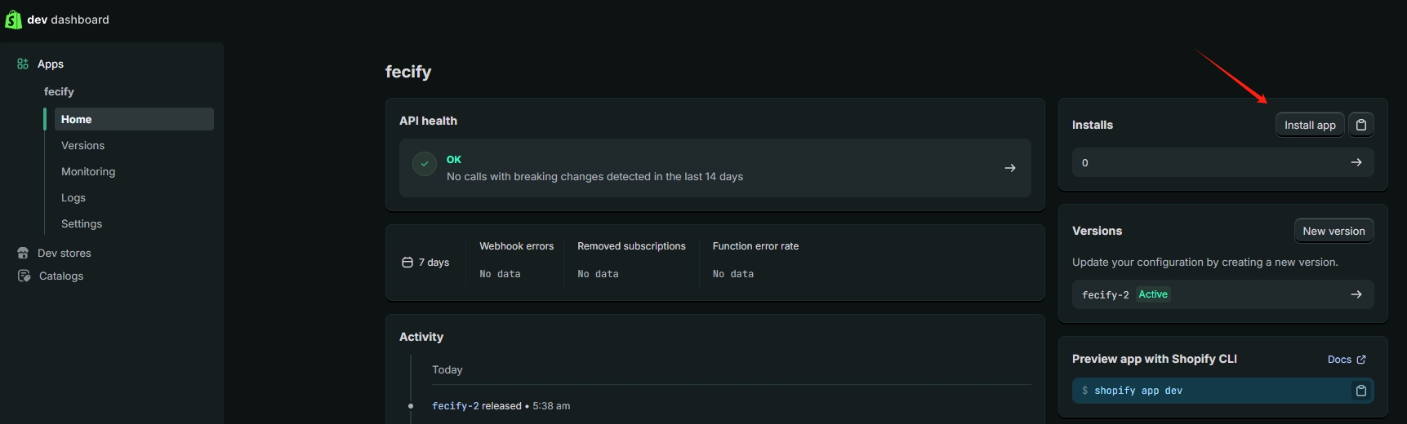Open installs details via arrow icon
Image resolution: width=1407 pixels, height=424 pixels.
coord(1356,162)
